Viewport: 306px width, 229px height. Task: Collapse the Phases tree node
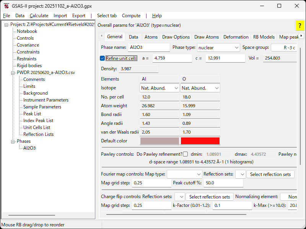coord(13,141)
